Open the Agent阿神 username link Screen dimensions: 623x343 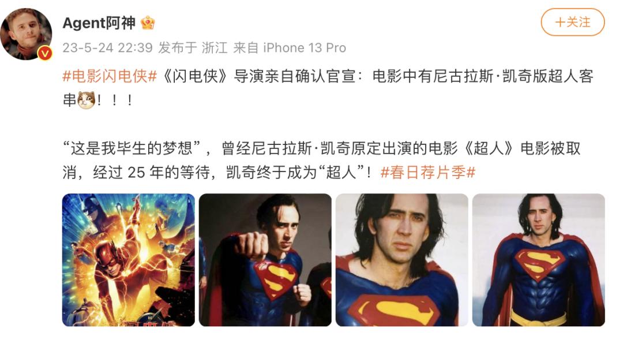(99, 23)
